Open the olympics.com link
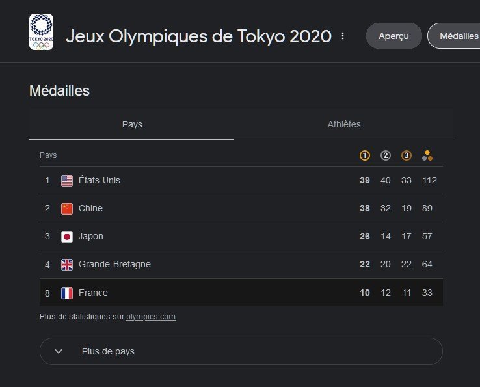 pos(151,317)
